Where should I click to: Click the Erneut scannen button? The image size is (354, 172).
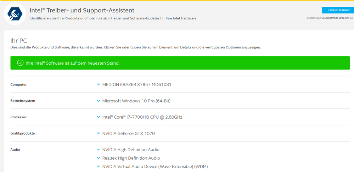pos(338,10)
